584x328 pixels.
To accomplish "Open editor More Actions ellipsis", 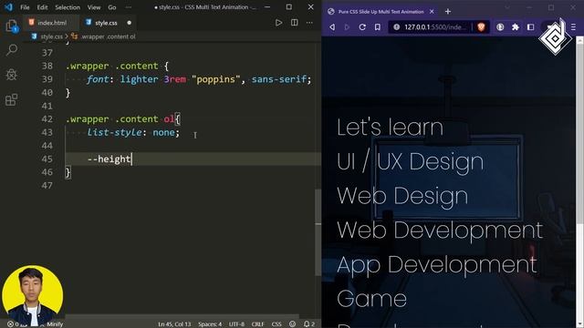I will pos(309,23).
